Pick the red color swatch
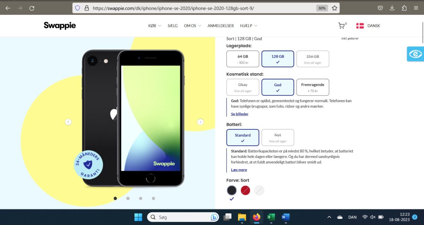Screen dimensions: 424x225 pos(246,190)
